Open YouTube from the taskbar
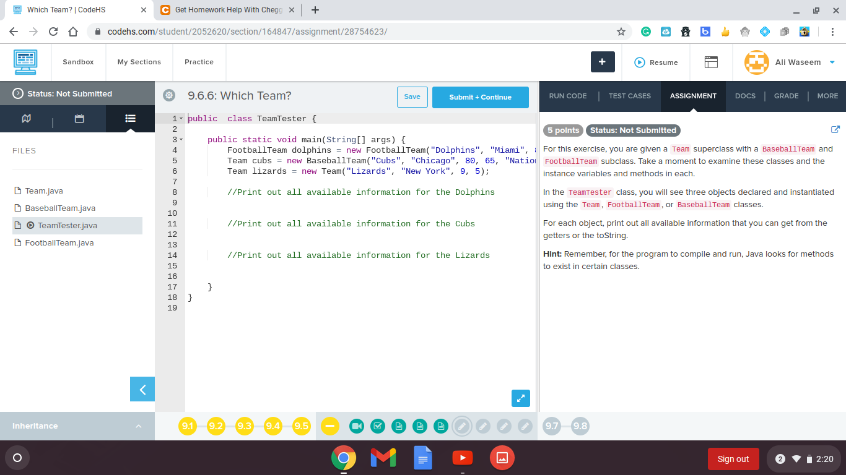 pos(462,458)
